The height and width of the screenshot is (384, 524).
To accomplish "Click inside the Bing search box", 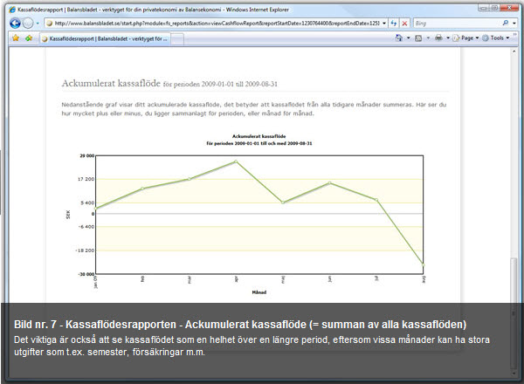I will (x=454, y=23).
